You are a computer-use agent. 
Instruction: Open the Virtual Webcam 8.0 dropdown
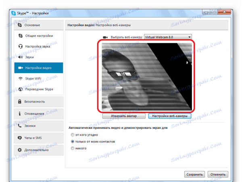(168, 37)
